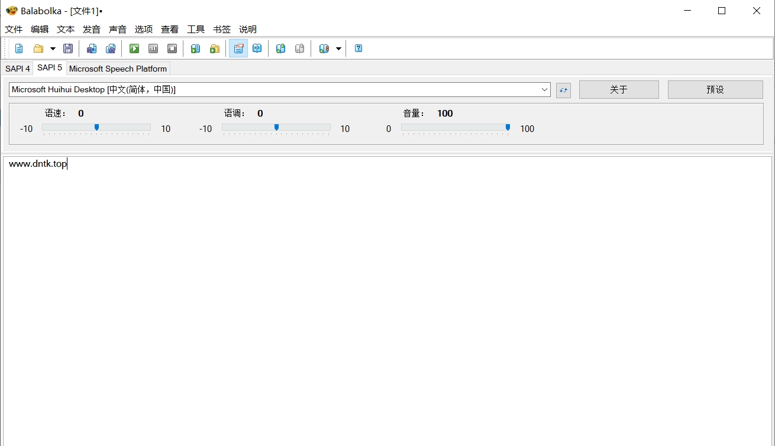Open the 选项 menu

[144, 29]
